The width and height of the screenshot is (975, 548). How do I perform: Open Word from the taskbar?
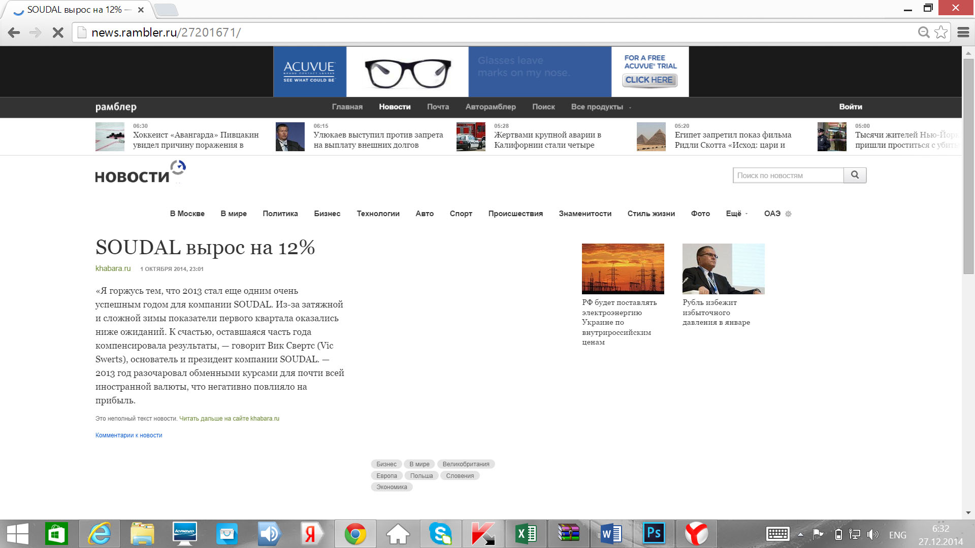click(x=611, y=534)
